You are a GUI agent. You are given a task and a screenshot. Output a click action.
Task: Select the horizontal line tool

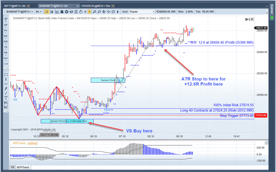6,84
